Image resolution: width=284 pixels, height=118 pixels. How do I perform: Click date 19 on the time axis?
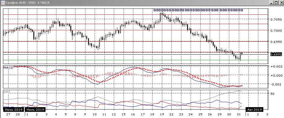162,114
